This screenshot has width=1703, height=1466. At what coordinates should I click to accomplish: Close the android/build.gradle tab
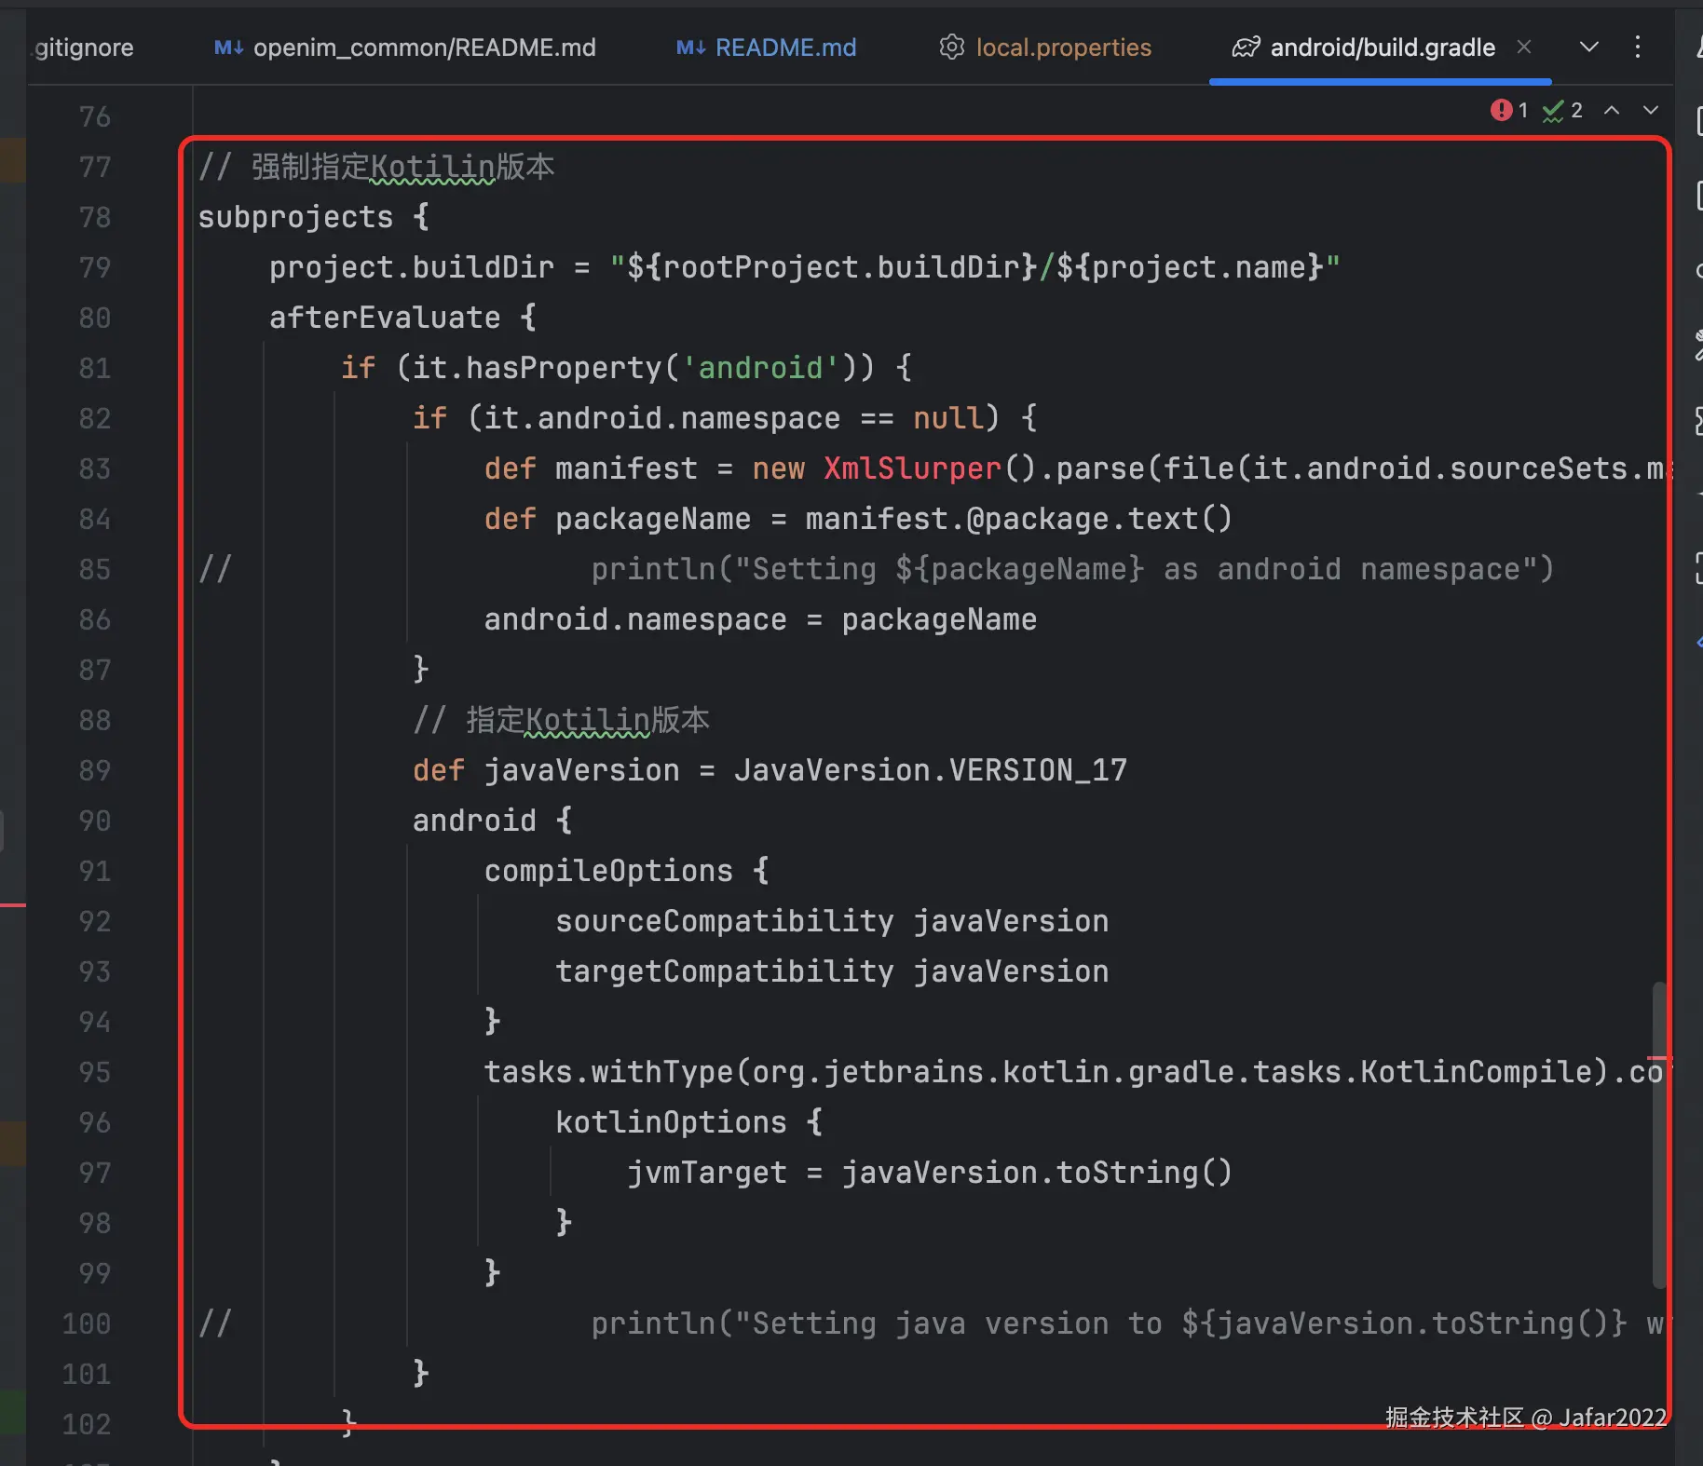click(1524, 47)
